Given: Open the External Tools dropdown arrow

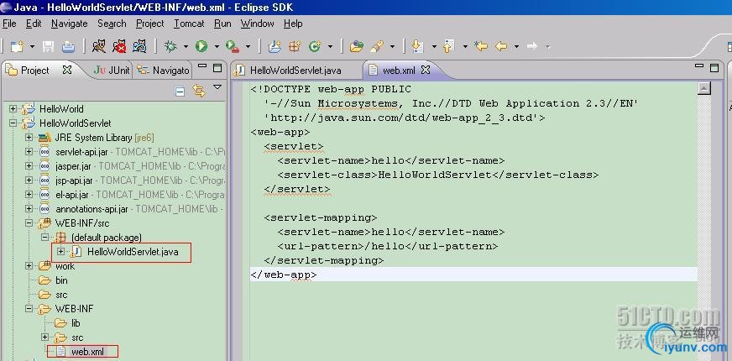Looking at the screenshot, I should click(248, 47).
